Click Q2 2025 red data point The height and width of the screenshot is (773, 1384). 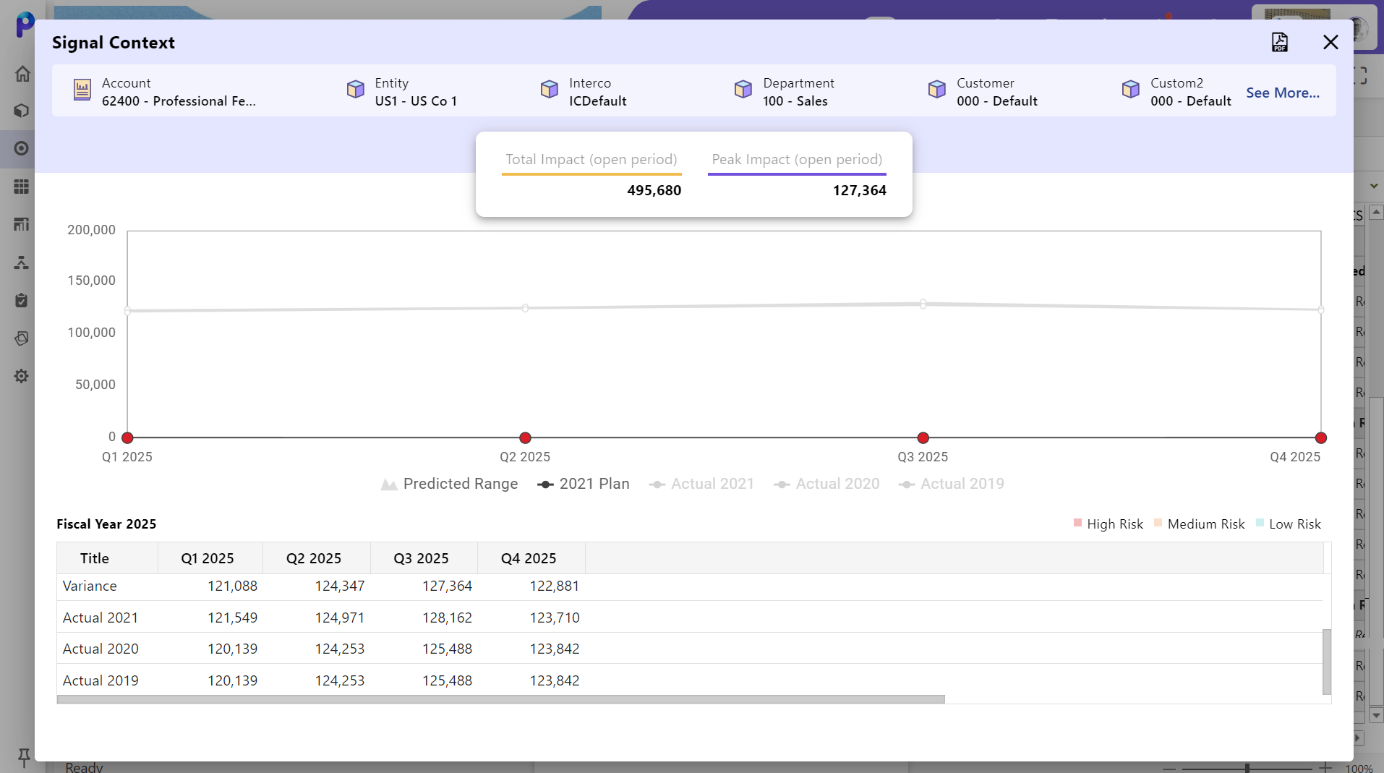click(x=526, y=437)
